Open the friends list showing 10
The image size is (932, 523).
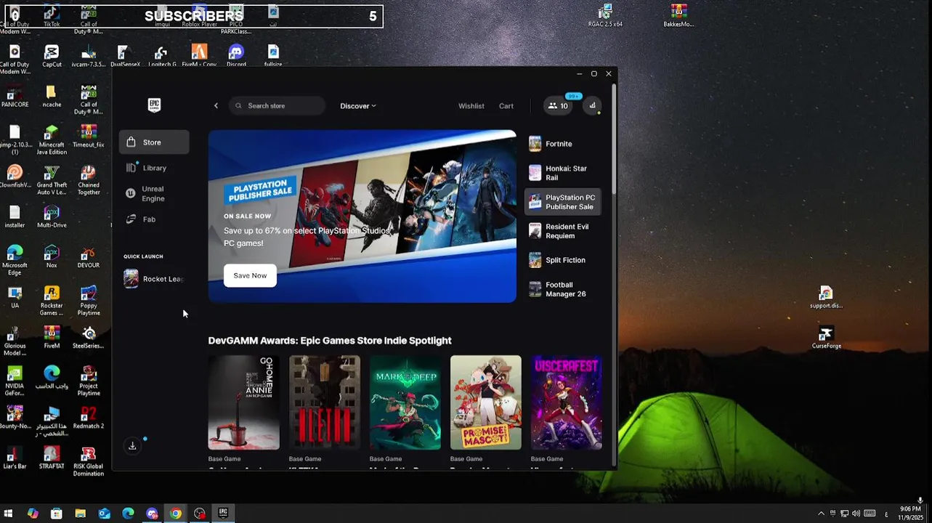coord(558,106)
